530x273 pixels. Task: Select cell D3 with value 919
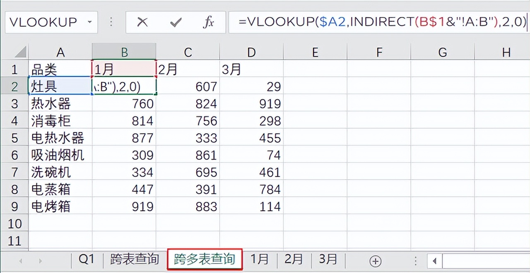pyautogui.click(x=251, y=103)
